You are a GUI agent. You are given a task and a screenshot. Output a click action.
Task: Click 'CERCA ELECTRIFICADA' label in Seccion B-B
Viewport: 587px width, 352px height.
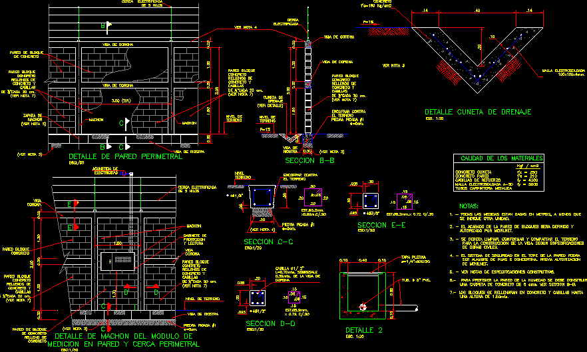pyautogui.click(x=288, y=22)
